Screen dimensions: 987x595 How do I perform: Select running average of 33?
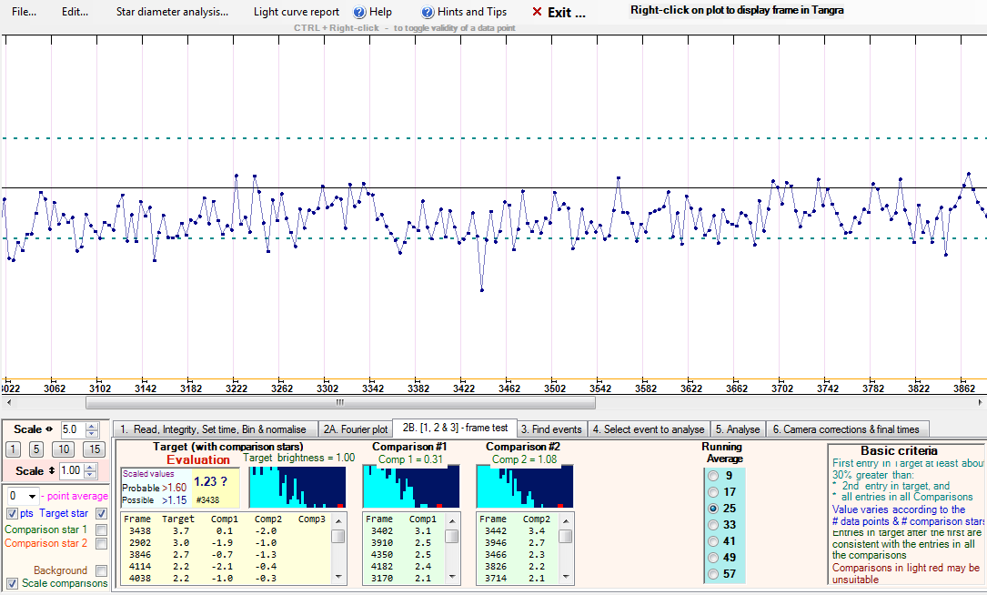pyautogui.click(x=712, y=525)
